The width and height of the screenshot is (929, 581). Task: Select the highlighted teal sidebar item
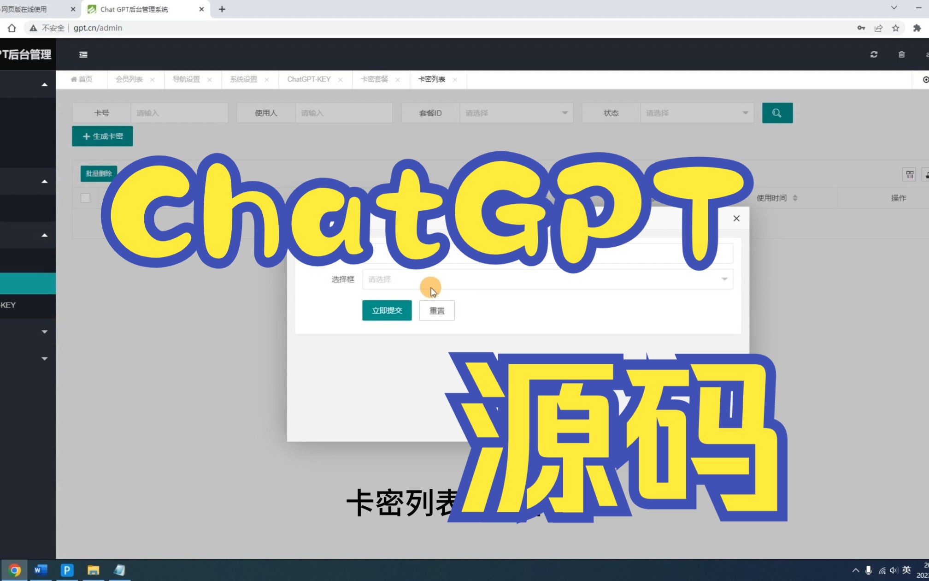(28, 284)
